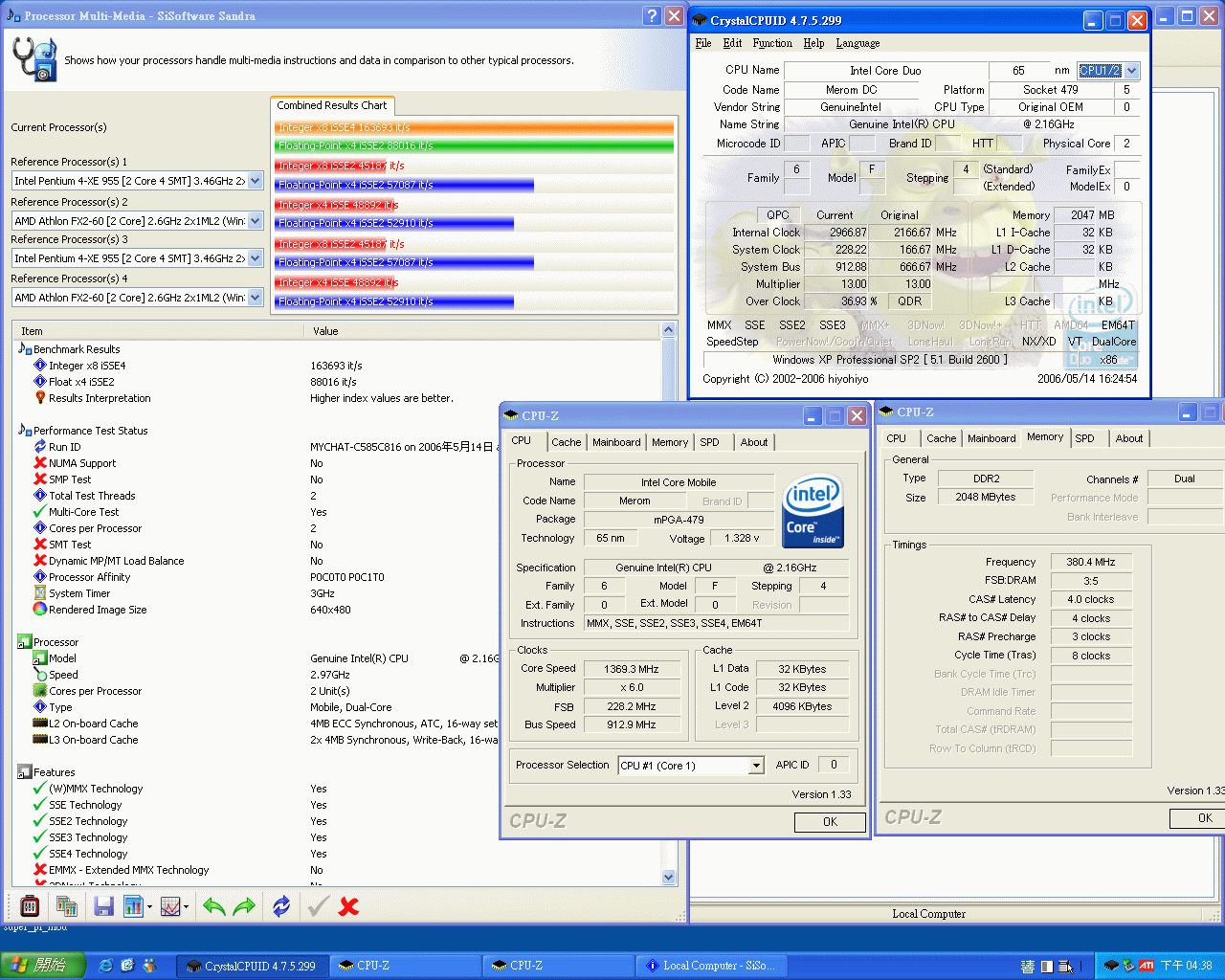Click the Safely Remove Hardware tray icon
1225x980 pixels.
[1129, 966]
